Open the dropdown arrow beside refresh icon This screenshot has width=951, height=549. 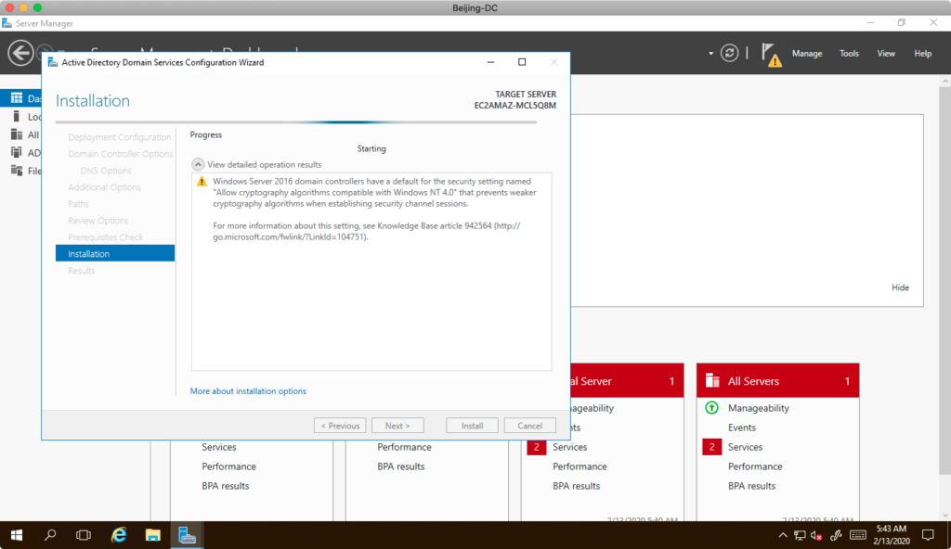[711, 54]
